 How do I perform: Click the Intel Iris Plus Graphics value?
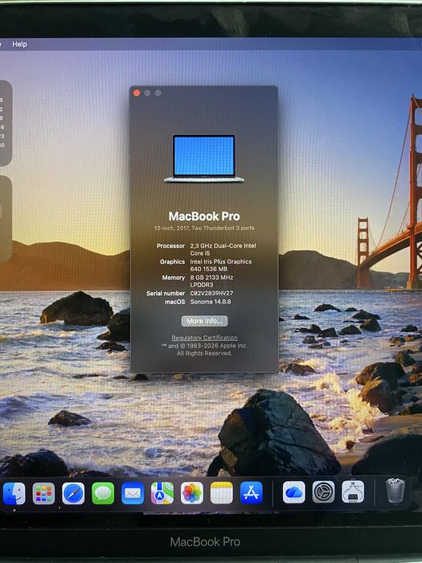(x=221, y=265)
